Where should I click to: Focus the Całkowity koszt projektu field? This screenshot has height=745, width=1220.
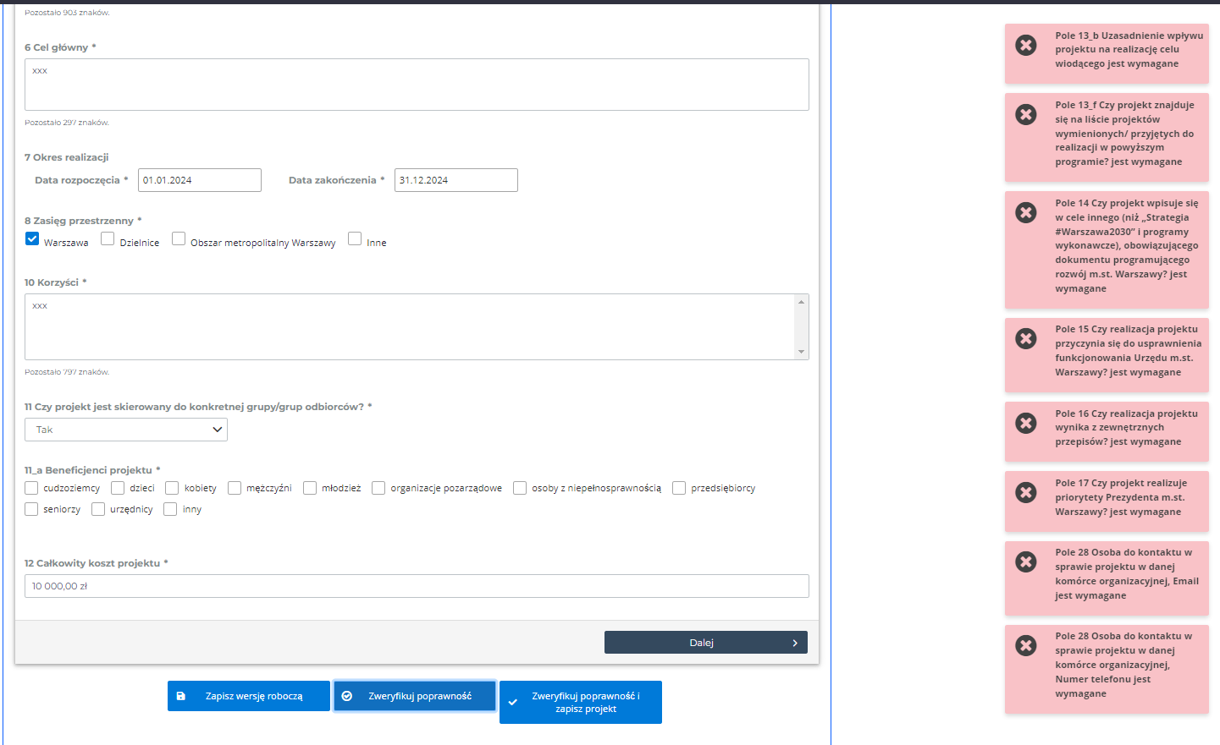click(x=417, y=586)
